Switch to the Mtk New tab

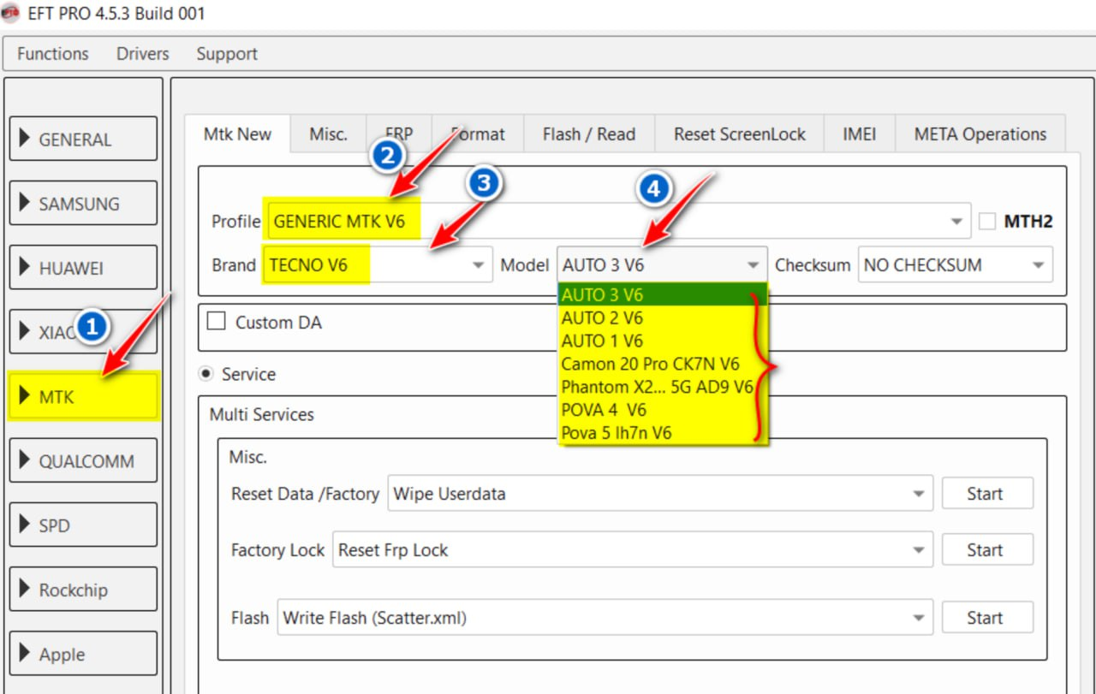click(237, 133)
